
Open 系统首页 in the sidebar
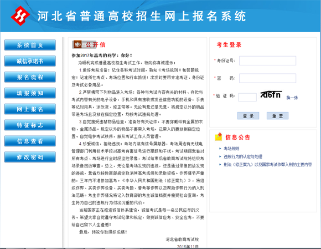[30, 45]
